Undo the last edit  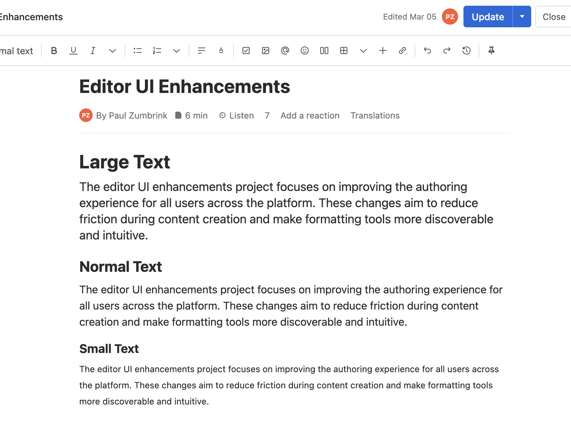point(427,51)
